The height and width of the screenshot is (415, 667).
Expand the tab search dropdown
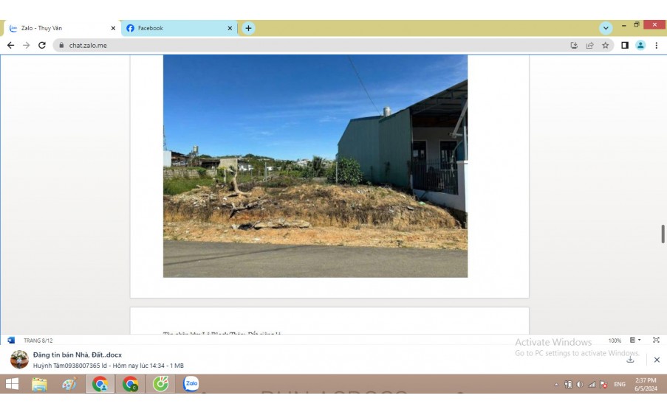point(606,28)
